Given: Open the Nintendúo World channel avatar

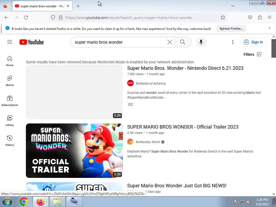Looking at the screenshot, I should (x=130, y=142).
